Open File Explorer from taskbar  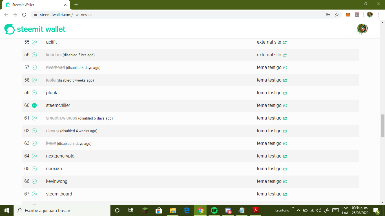[x=173, y=210]
